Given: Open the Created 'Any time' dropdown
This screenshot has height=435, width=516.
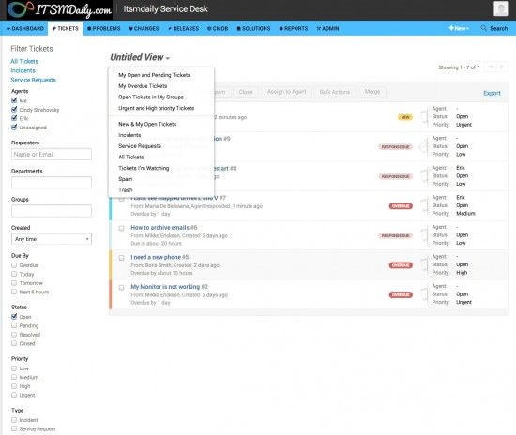Looking at the screenshot, I should point(52,239).
